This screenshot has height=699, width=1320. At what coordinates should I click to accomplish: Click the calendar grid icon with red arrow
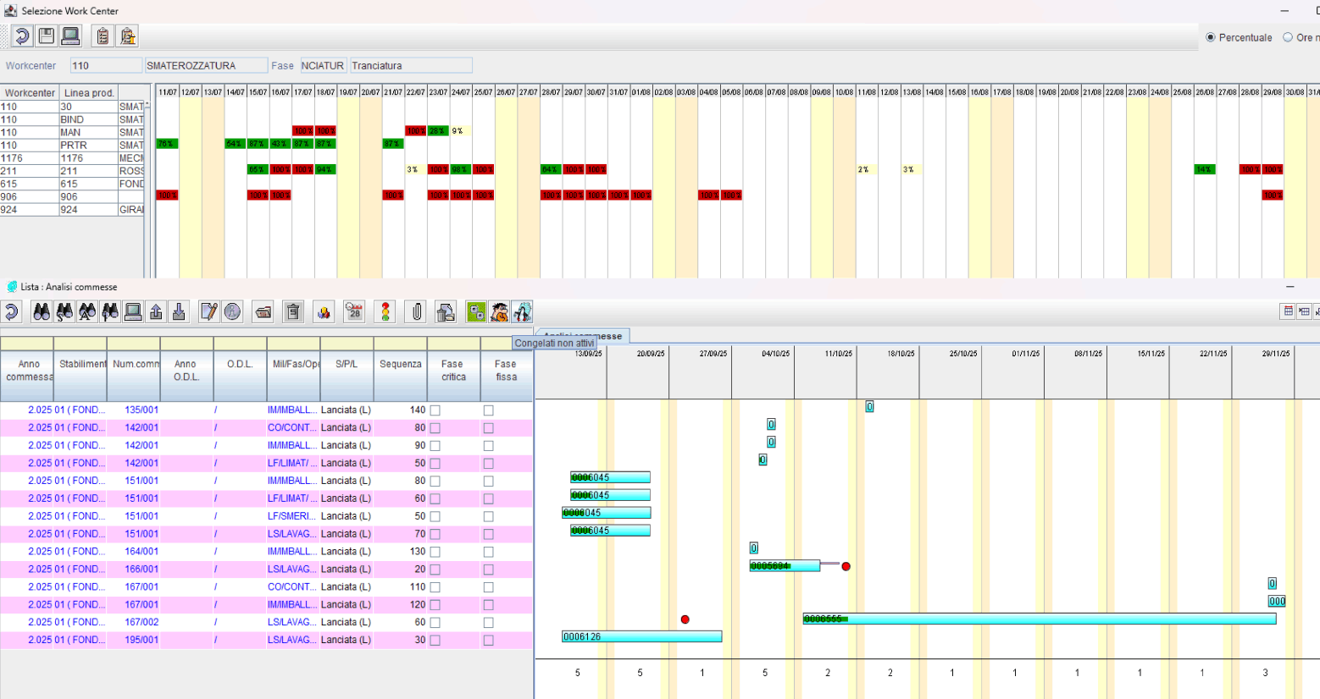[1288, 311]
